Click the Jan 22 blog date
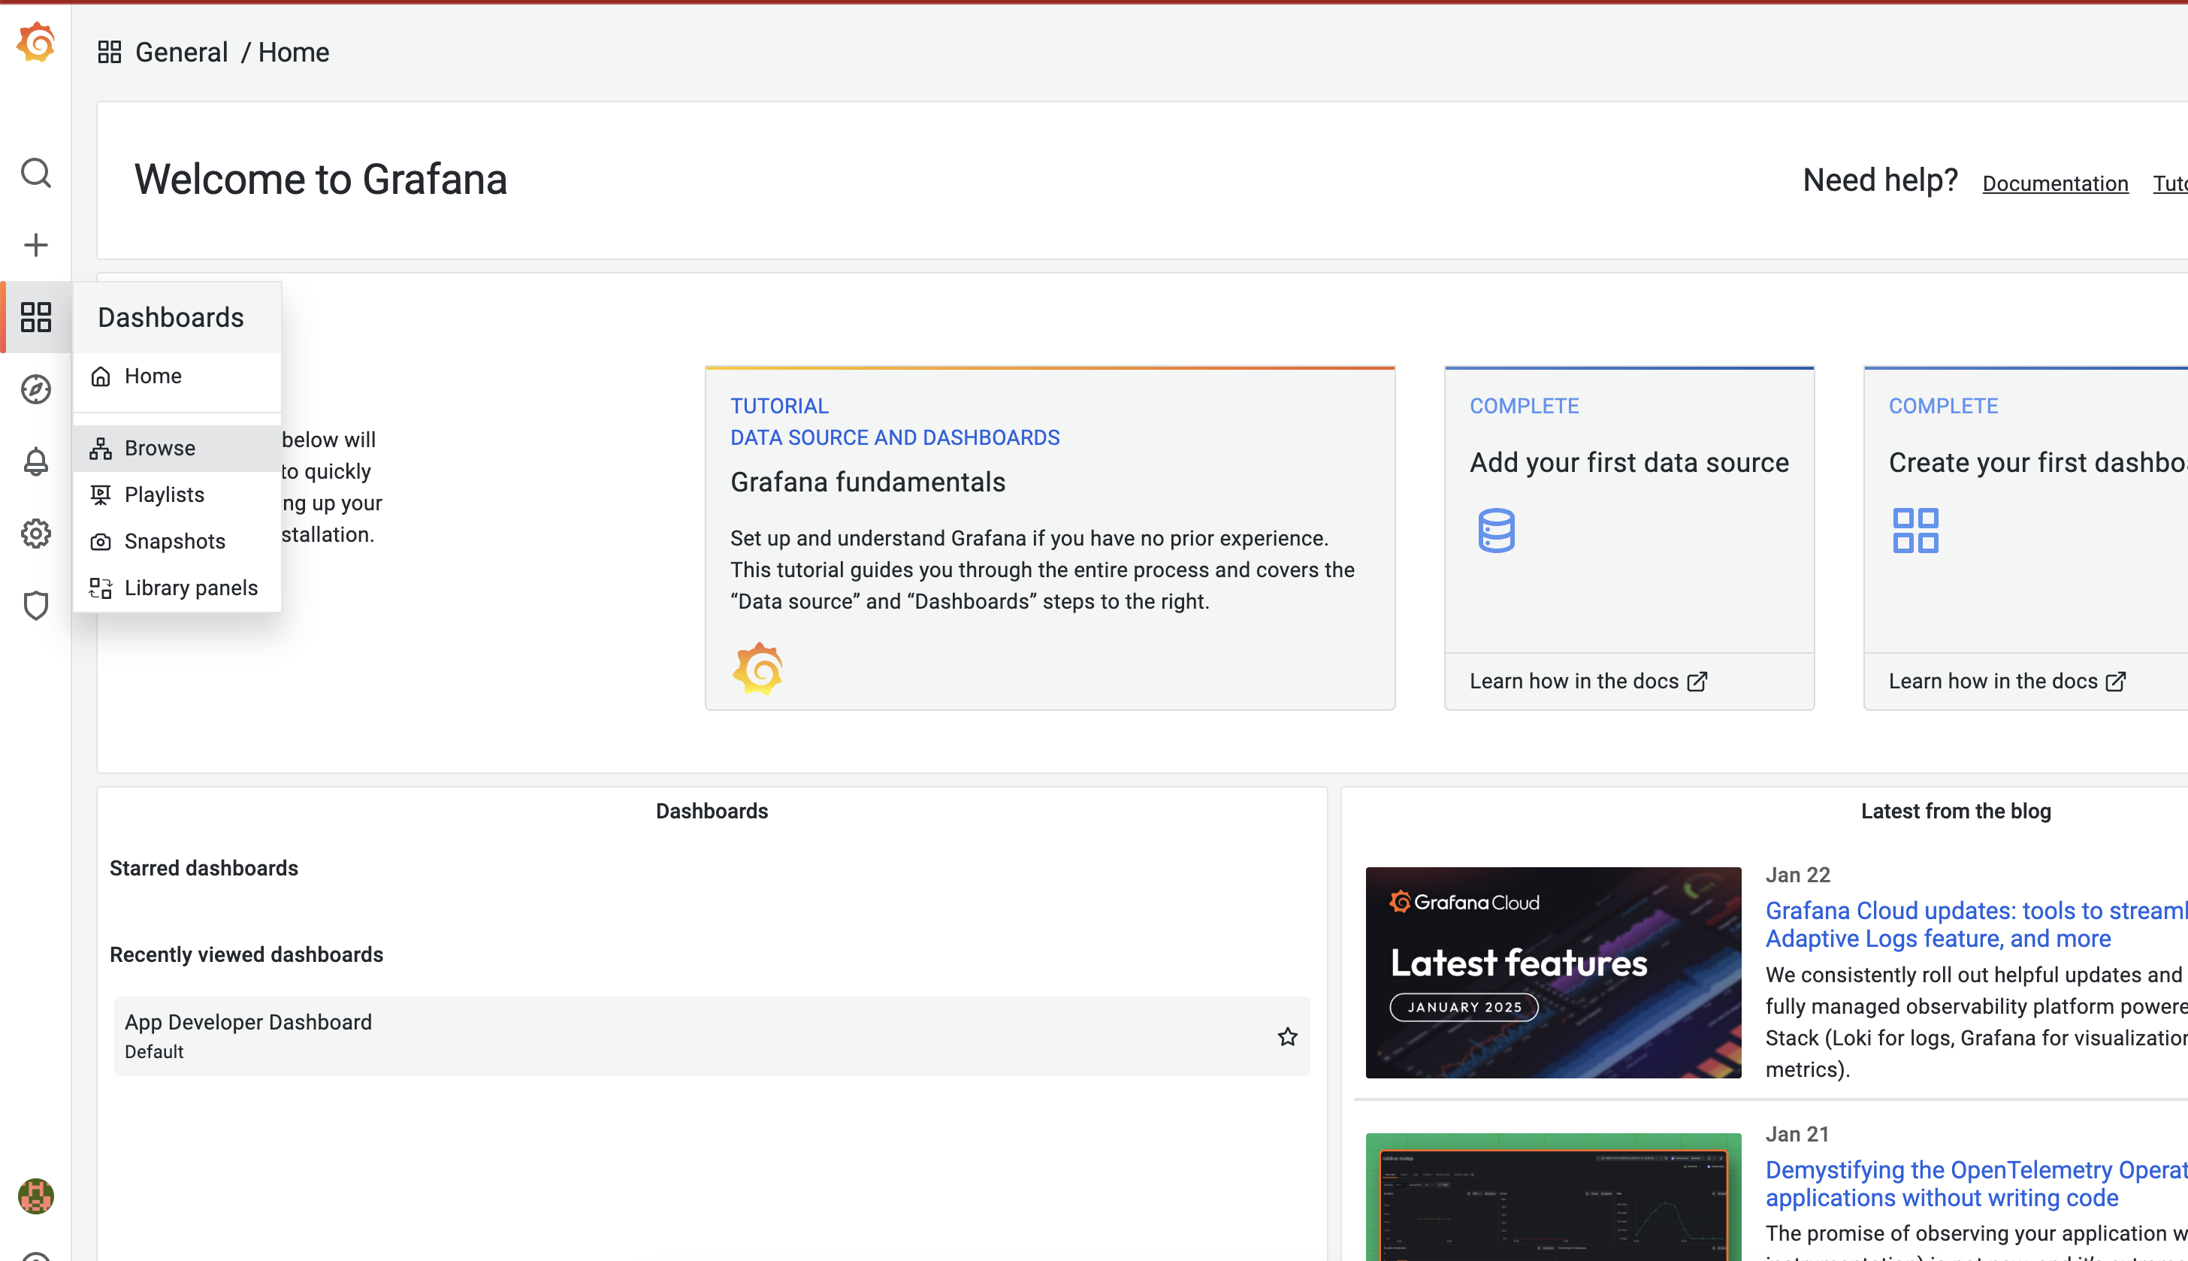Screen dimensions: 2188x1261 [1797, 875]
